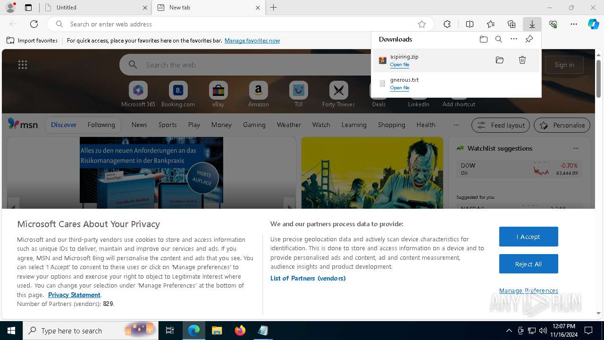This screenshot has height=340, width=604.
Task: Close the New tab tab
Action: tap(258, 8)
